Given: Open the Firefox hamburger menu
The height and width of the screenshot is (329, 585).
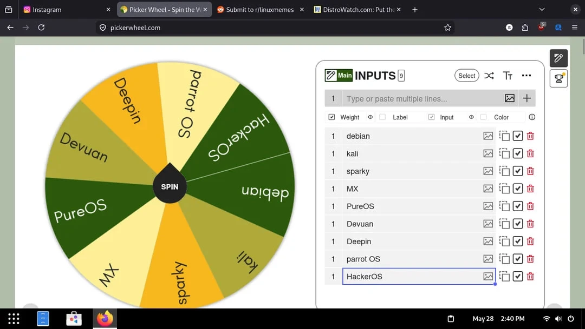Looking at the screenshot, I should [575, 27].
